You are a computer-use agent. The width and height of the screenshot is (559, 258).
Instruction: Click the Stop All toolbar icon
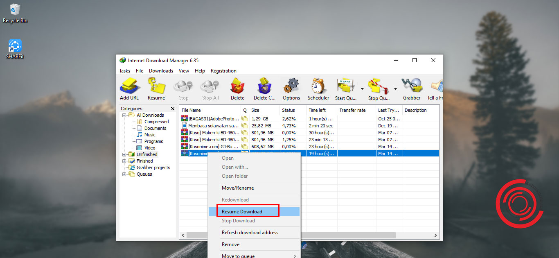coord(210,89)
